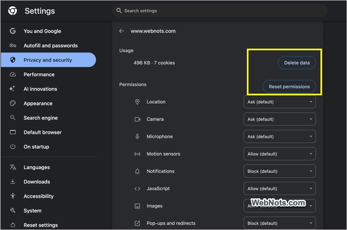Open the Pop-ups and redirects dropdown
The height and width of the screenshot is (230, 347).
click(x=279, y=223)
